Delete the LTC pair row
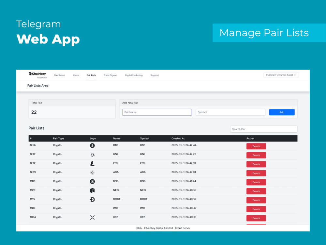Screen dimensions: 326x245 click(256, 164)
